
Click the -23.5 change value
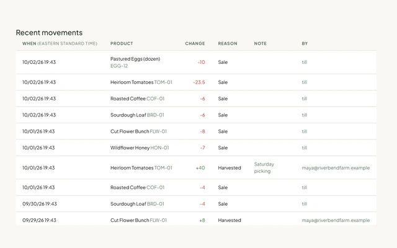(198, 82)
